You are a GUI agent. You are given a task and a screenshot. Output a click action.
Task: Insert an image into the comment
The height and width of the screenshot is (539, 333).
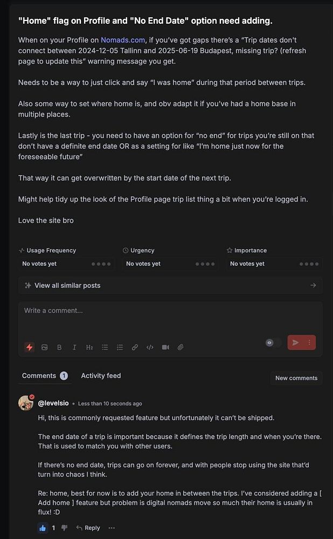[44, 347]
